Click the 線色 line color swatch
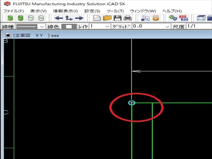The image size is (212, 159). [x=69, y=26]
